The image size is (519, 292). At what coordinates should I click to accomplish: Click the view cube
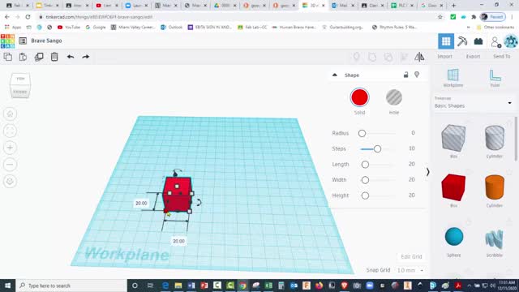(20, 86)
